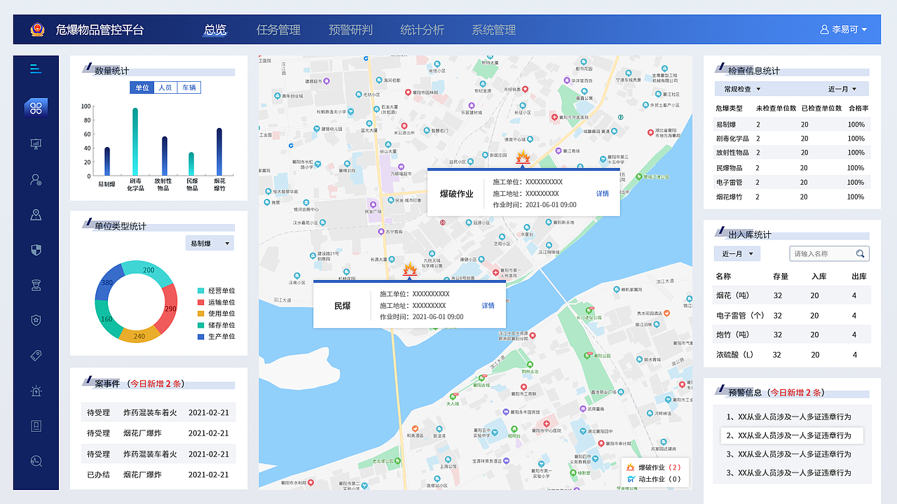Open the shield security icon in sidebar
Viewport: 897px width, 504px height.
(x=36, y=249)
